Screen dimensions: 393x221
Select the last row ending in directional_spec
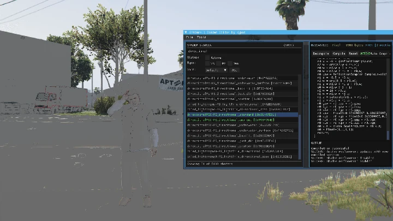(x=242, y=157)
